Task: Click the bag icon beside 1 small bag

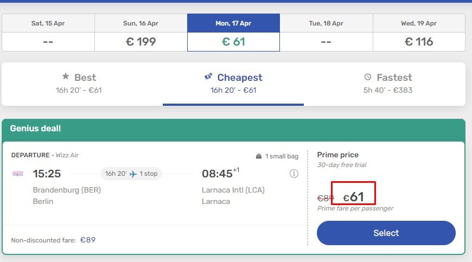Action: 259,156
